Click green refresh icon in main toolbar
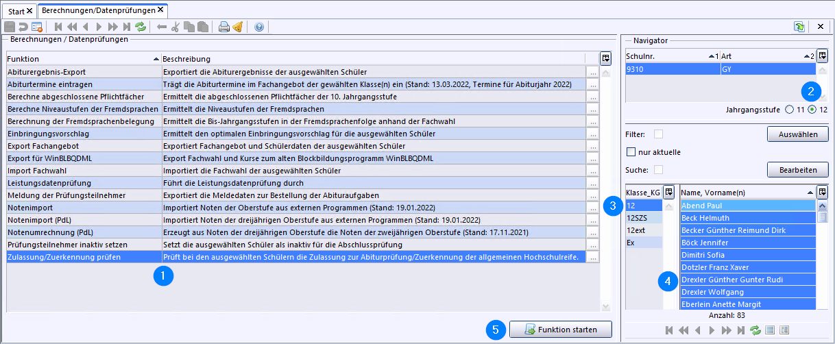The height and width of the screenshot is (344, 835). pyautogui.click(x=141, y=27)
